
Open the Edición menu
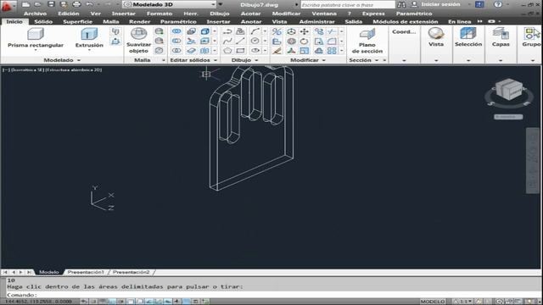tap(68, 14)
